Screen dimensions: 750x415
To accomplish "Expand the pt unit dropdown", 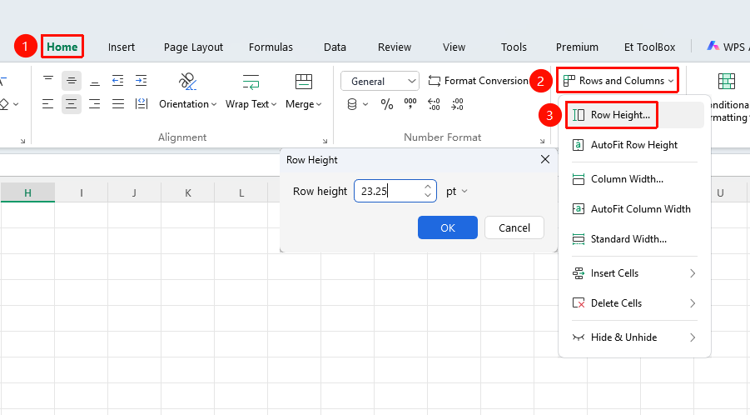I will 456,192.
